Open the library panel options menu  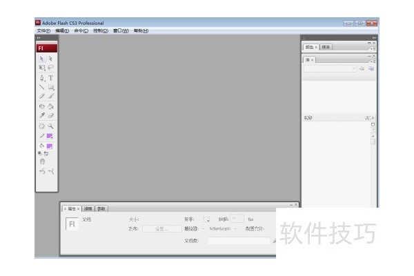[373, 61]
